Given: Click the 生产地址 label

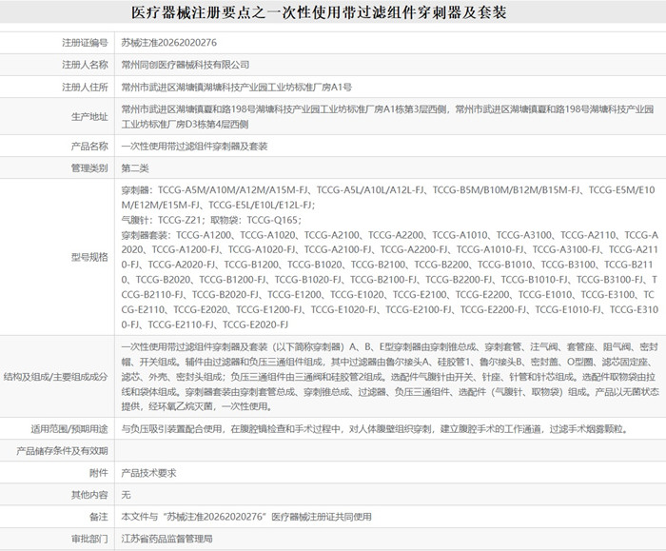Looking at the screenshot, I should (x=89, y=116).
